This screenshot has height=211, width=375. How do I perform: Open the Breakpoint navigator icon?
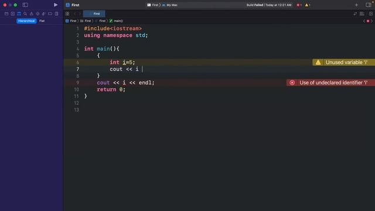(50, 14)
